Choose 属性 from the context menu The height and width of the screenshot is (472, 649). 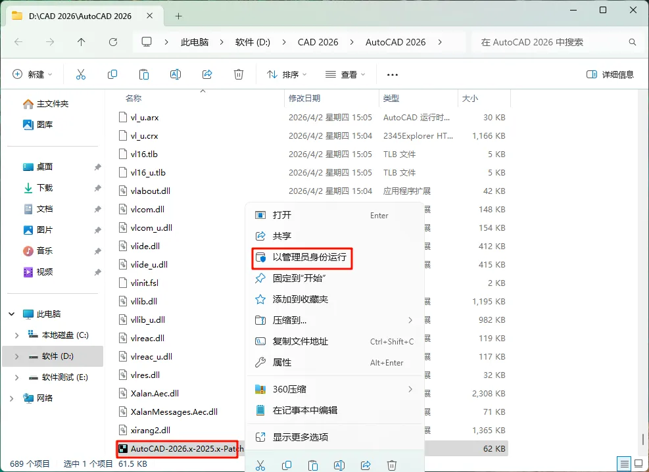coord(335,363)
